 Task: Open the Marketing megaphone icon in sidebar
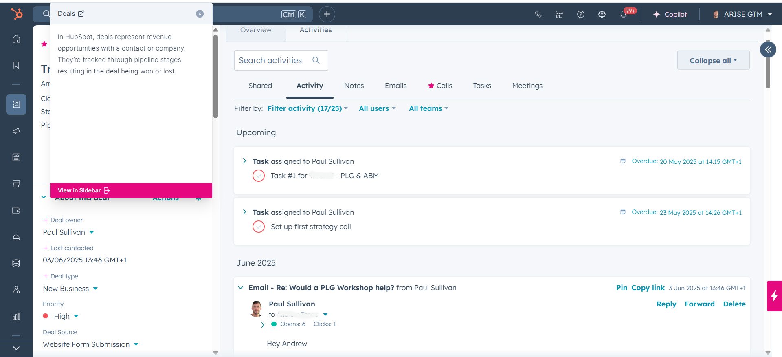click(x=16, y=131)
